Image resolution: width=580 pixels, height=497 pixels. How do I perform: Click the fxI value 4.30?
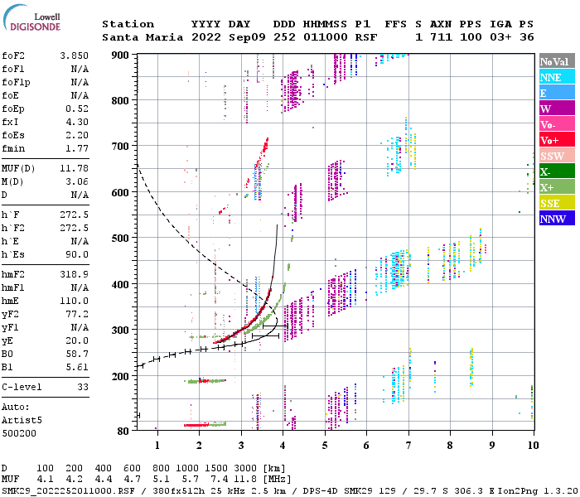point(77,122)
